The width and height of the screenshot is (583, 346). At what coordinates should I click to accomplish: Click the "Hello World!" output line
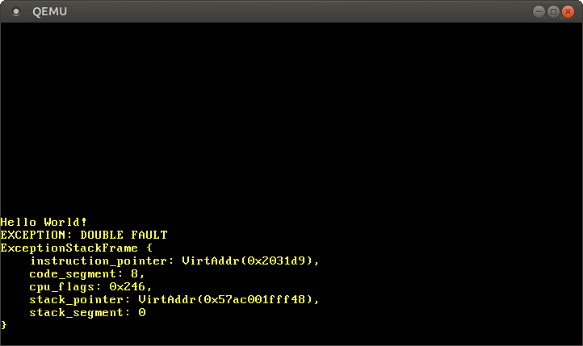(x=44, y=222)
